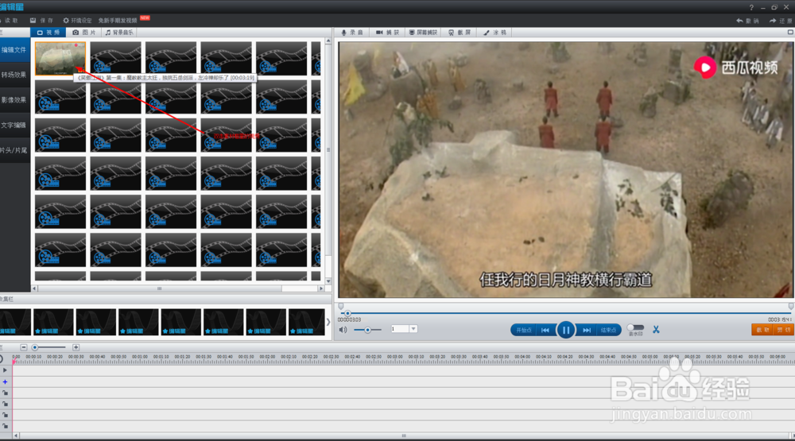Click the timeline zoom slider
Image resolution: width=795 pixels, height=441 pixels.
pyautogui.click(x=48, y=347)
